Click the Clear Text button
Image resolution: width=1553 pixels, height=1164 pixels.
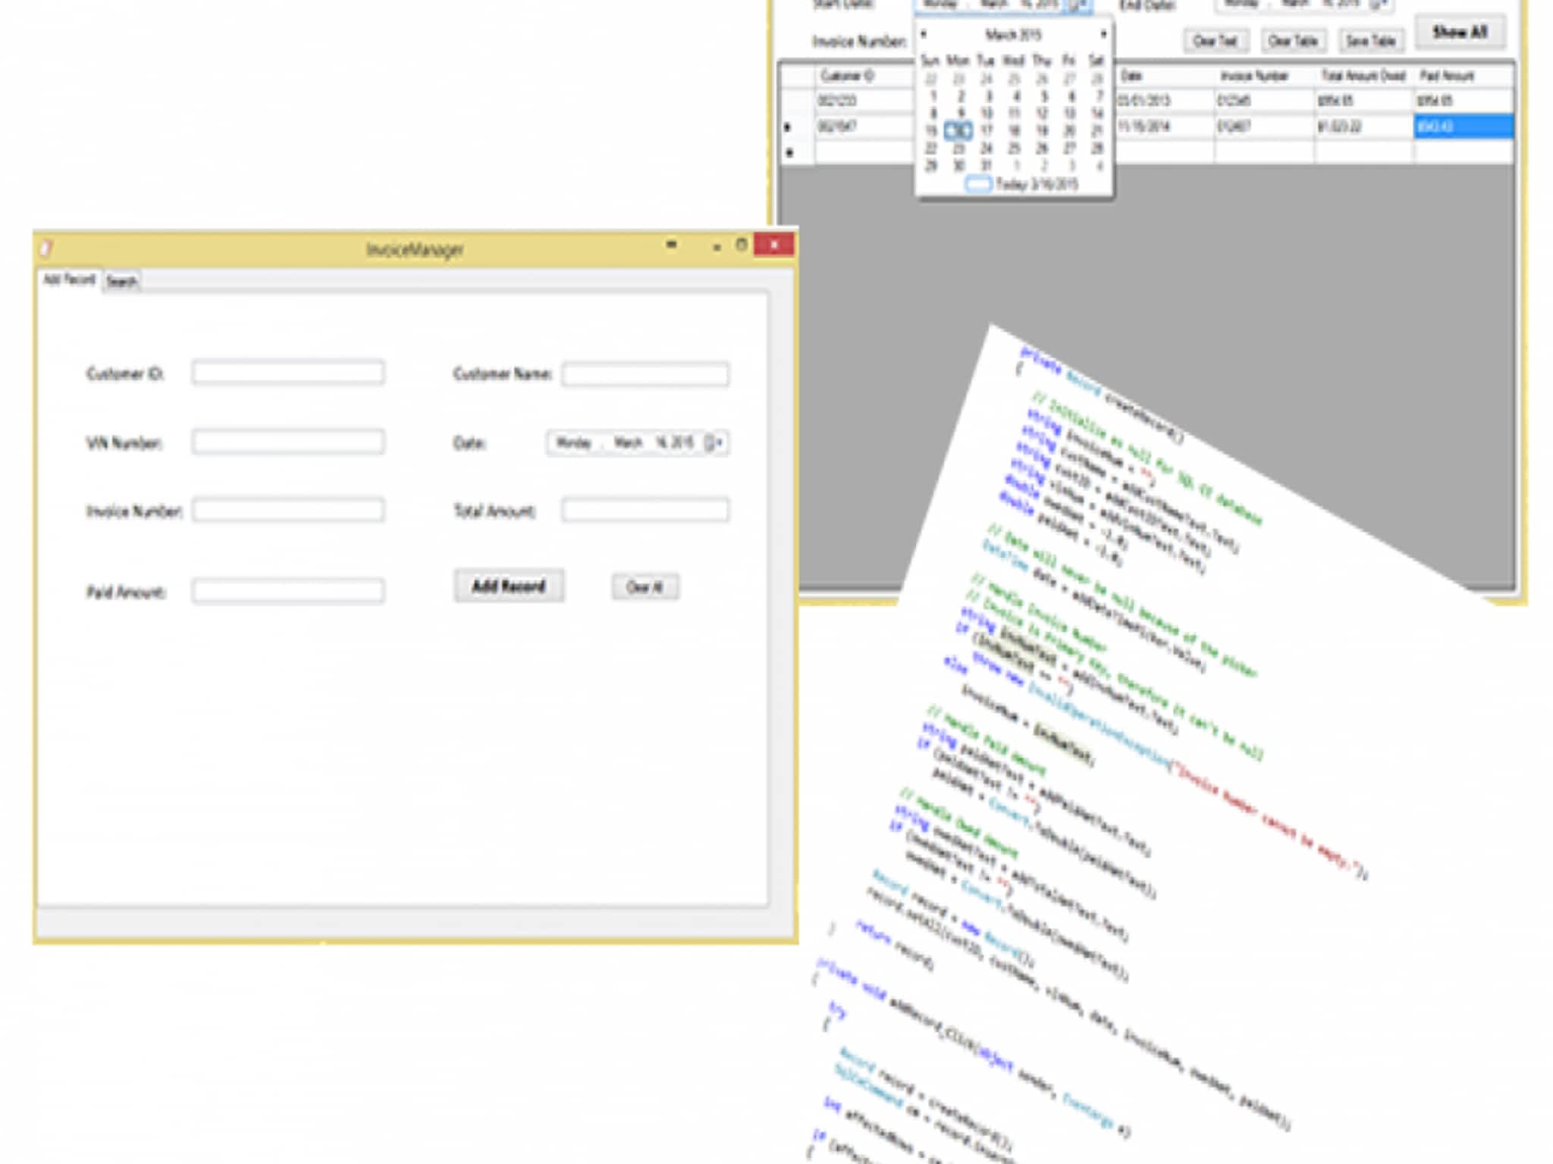click(x=1215, y=41)
